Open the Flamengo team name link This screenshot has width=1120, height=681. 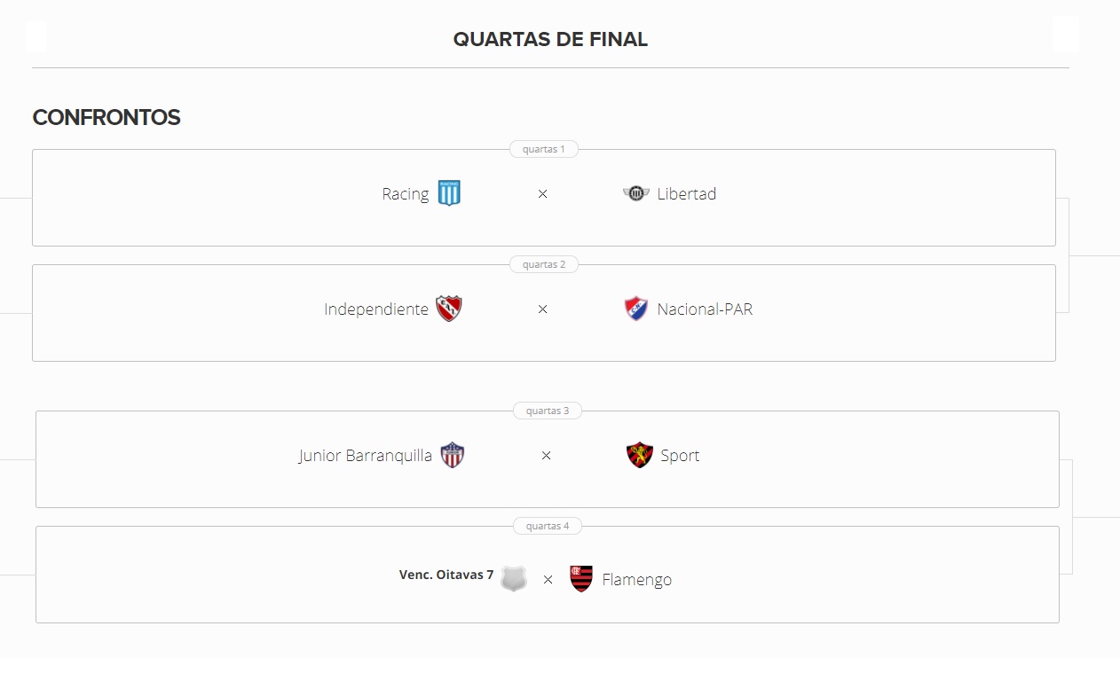637,580
